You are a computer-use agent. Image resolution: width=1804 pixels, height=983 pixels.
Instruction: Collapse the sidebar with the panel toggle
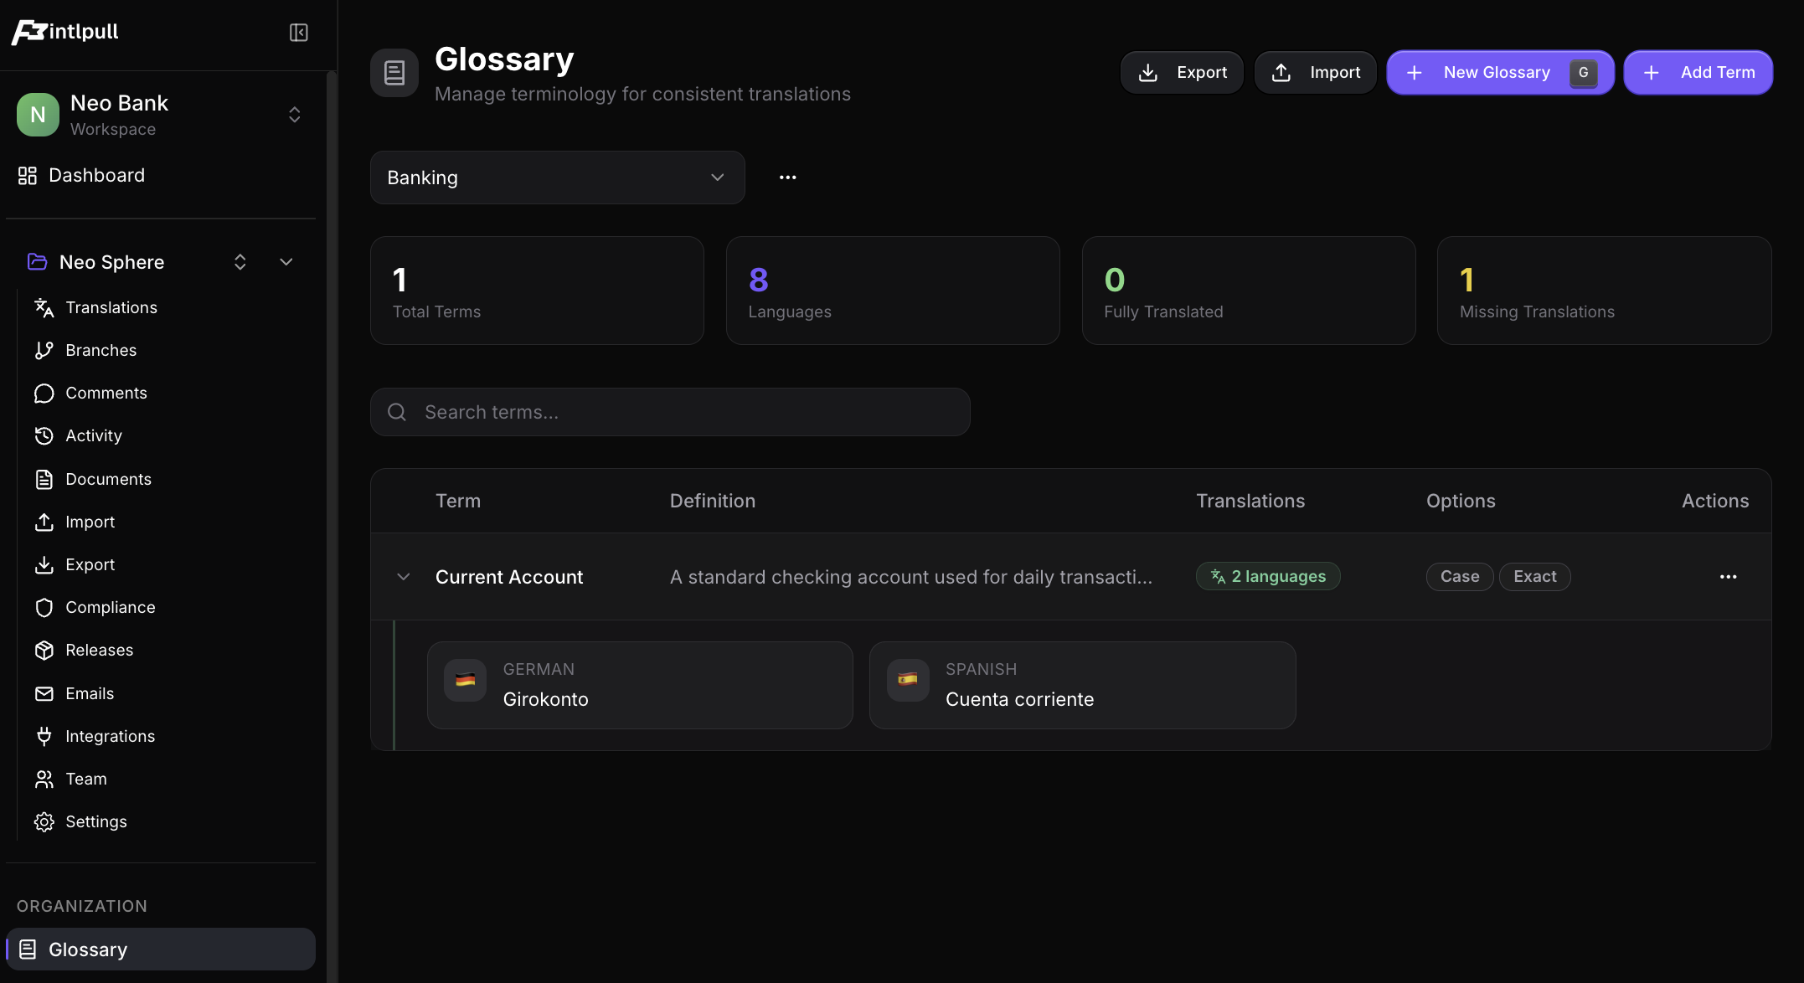pos(298,32)
